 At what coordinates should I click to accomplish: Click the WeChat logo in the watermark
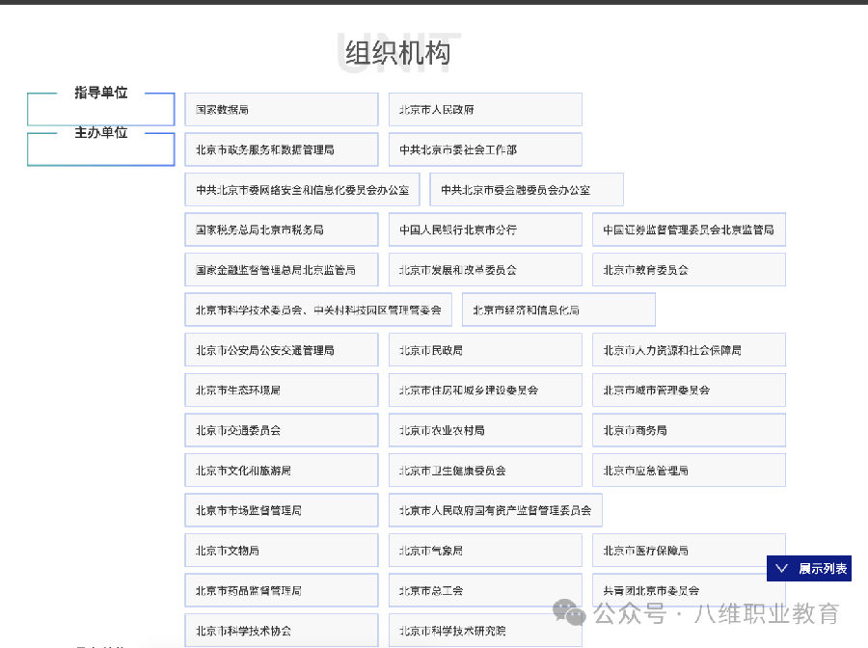click(x=568, y=612)
